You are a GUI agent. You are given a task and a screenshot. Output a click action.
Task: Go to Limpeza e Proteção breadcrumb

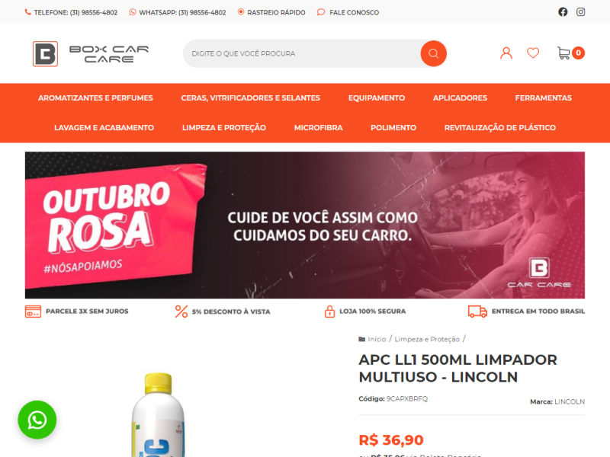pyautogui.click(x=427, y=339)
